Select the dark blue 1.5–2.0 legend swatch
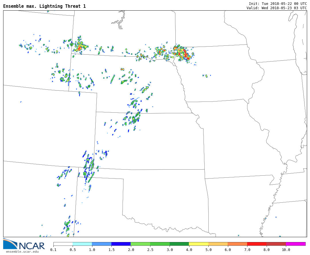Viewport: 310px width, 255px height. pyautogui.click(x=121, y=244)
